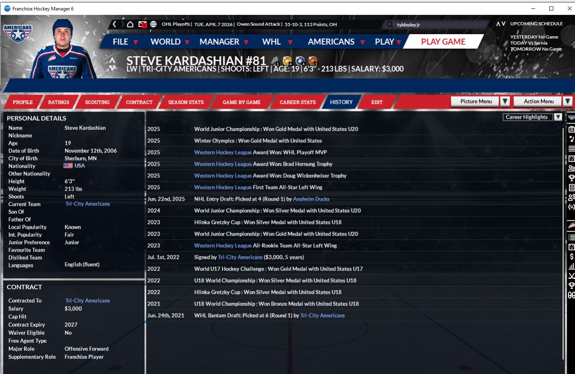Go to previous player with the up arrow
The height and width of the screenshot is (374, 575).
pos(113,60)
